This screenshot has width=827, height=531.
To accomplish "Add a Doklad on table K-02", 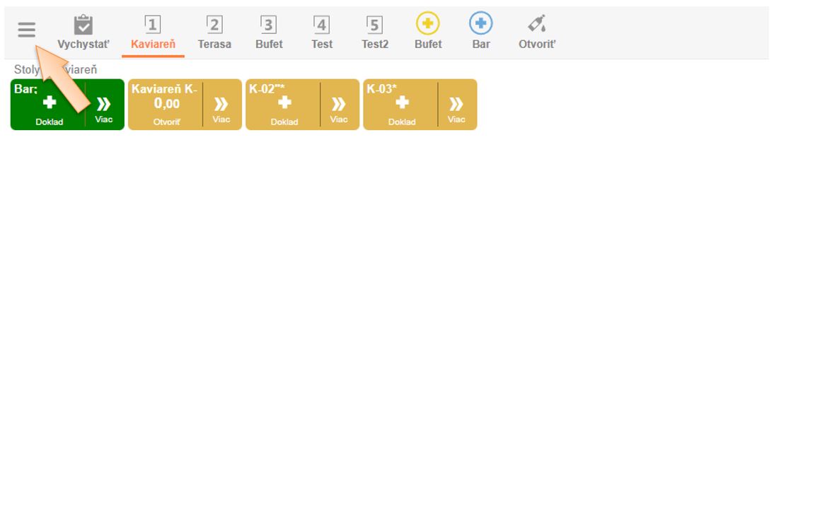I will pos(284,107).
